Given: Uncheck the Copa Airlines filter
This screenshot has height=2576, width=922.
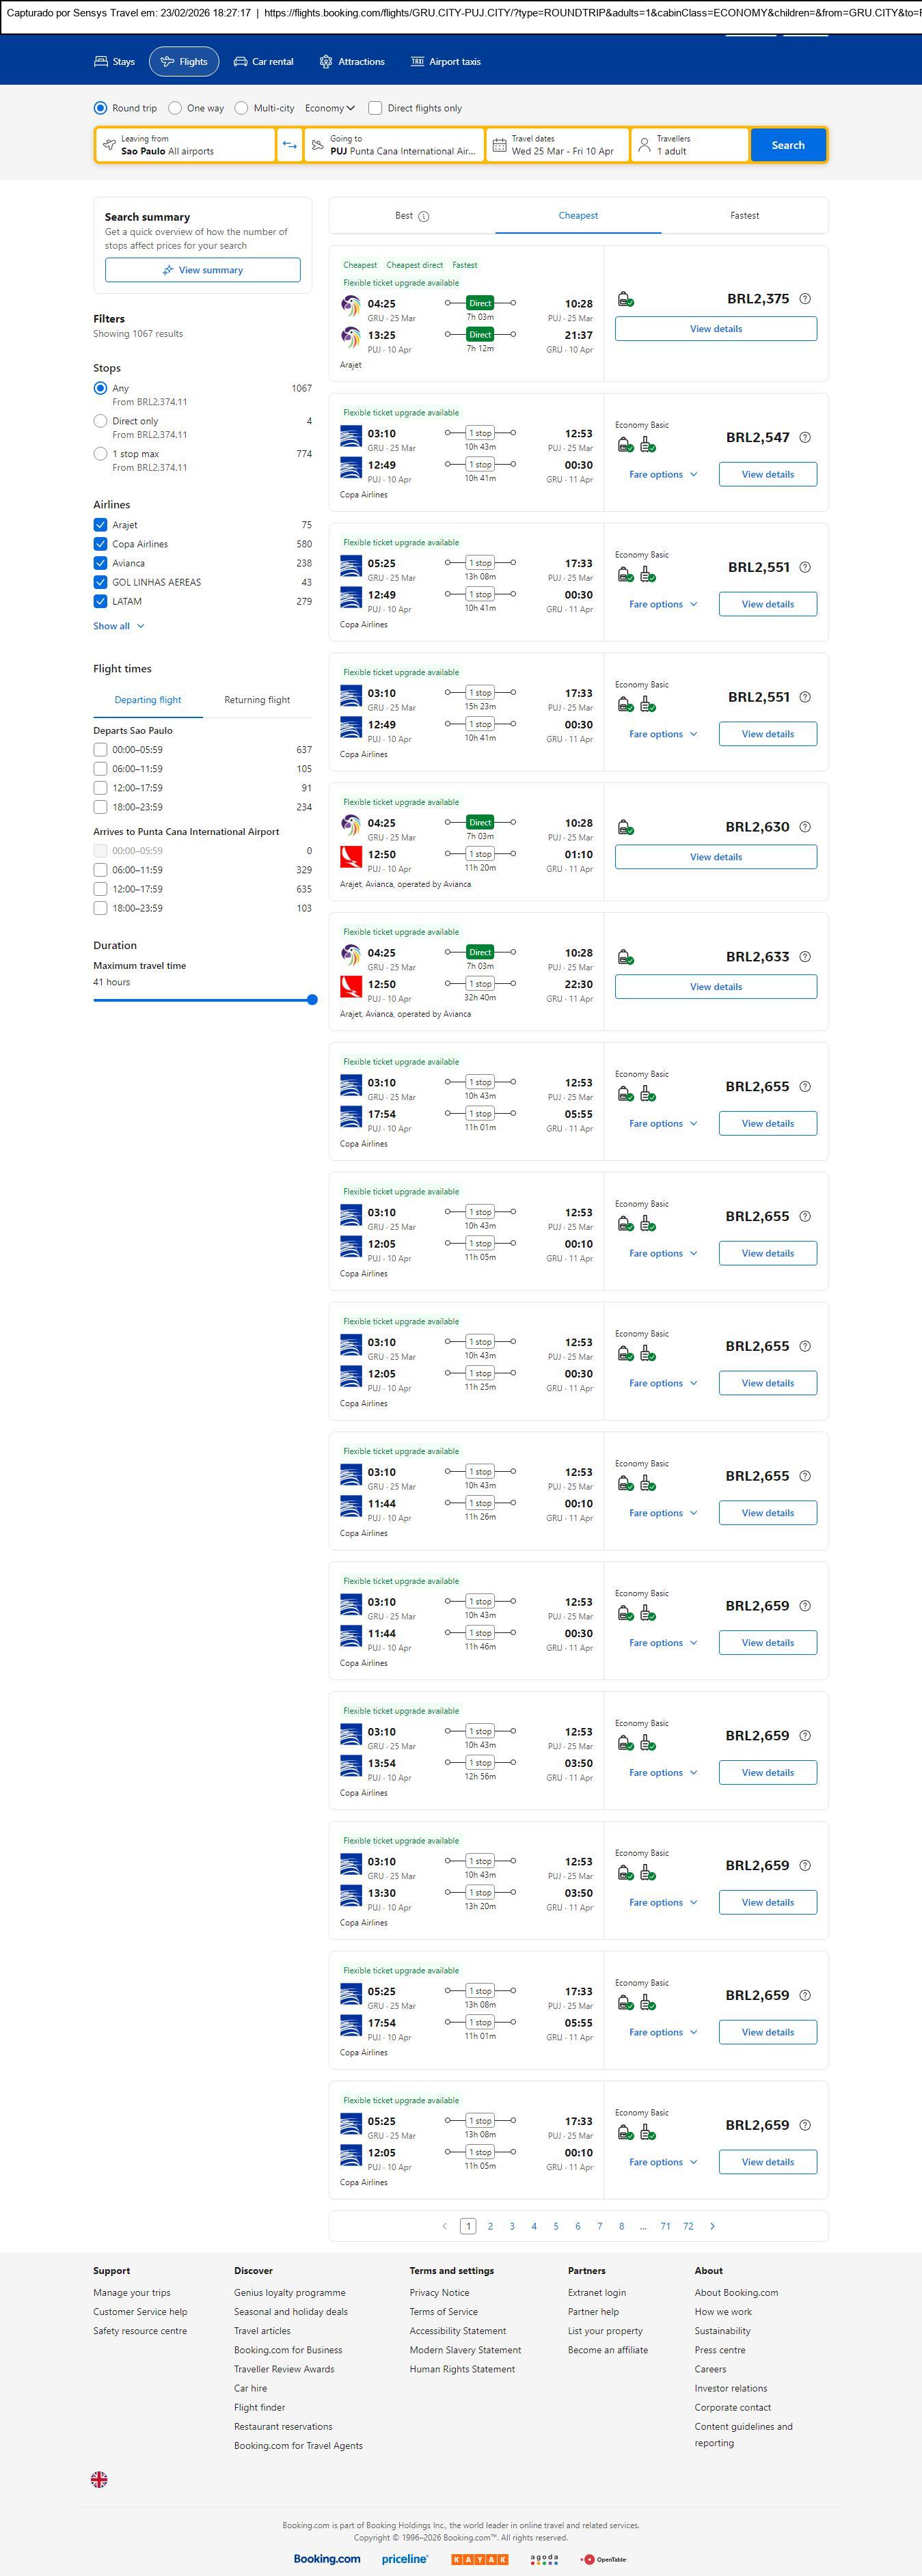Looking at the screenshot, I should (100, 544).
